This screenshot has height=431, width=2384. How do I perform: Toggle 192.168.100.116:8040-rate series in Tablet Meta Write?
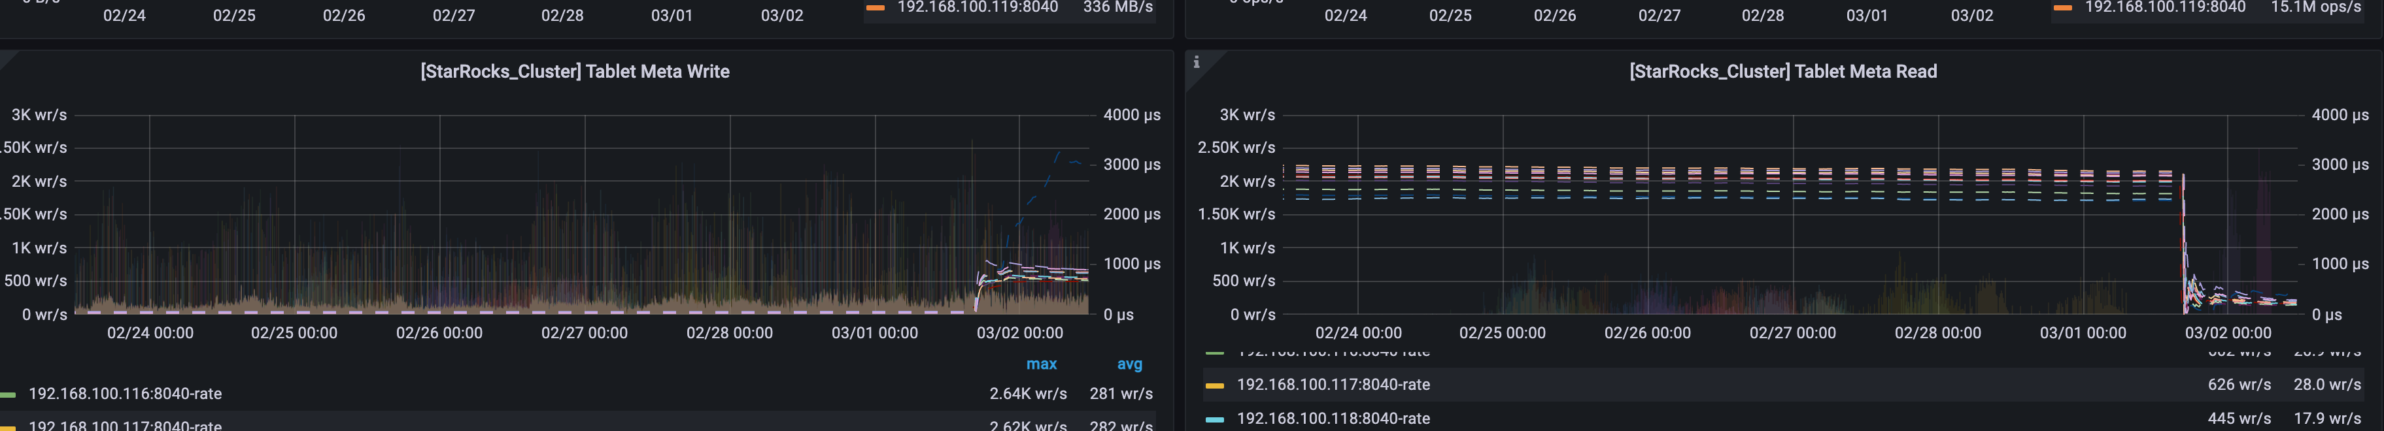coord(125,394)
